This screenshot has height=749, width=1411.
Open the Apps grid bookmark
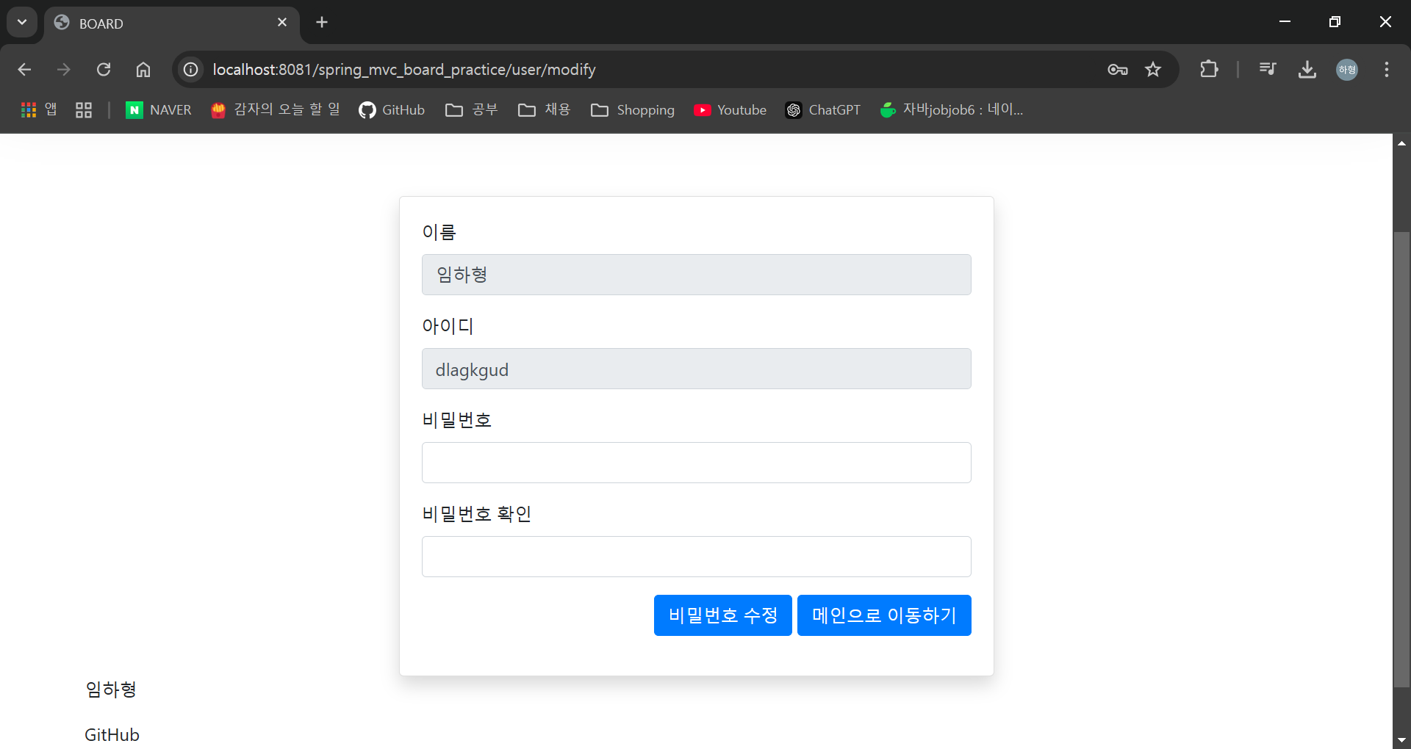[39, 110]
